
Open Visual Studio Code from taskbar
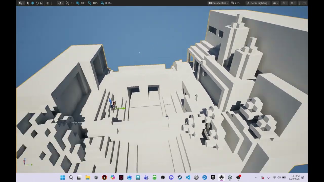188,178
